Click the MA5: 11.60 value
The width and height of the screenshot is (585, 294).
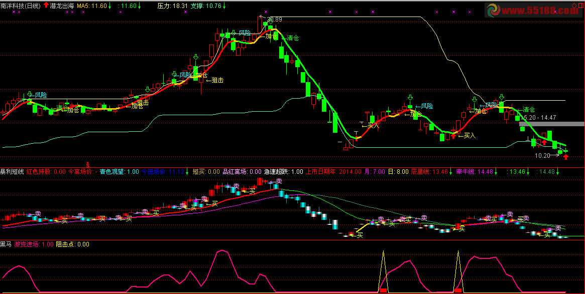pos(92,6)
